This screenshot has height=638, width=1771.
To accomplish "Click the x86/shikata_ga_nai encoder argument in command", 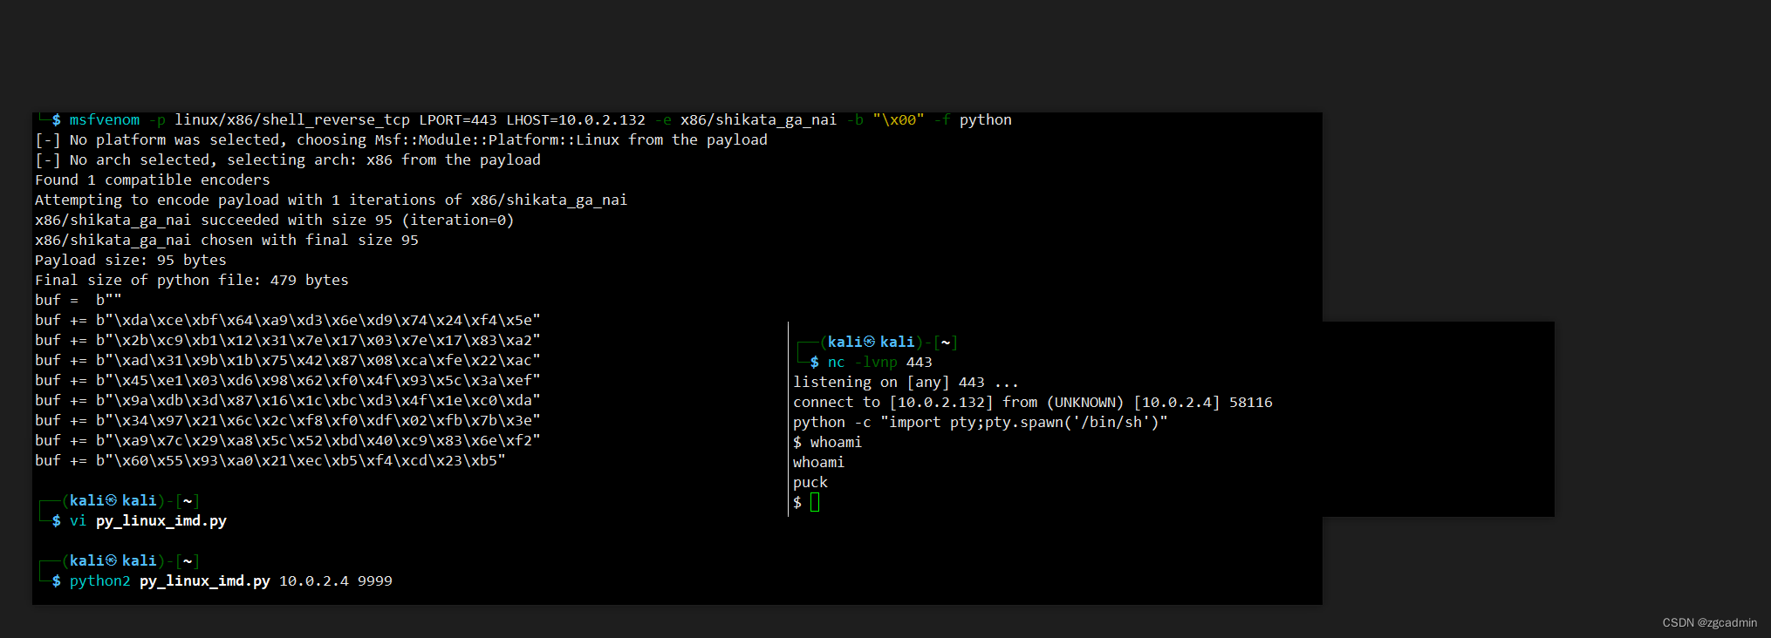I will 758,120.
